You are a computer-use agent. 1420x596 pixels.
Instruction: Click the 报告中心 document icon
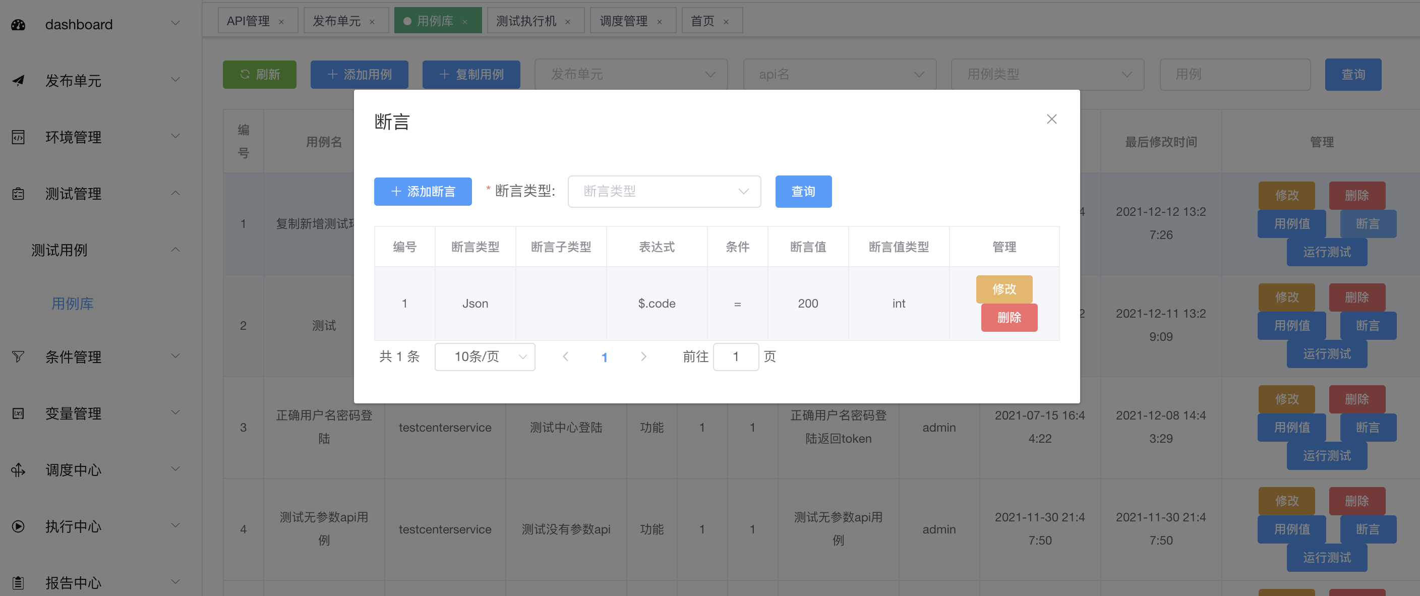pyautogui.click(x=18, y=582)
